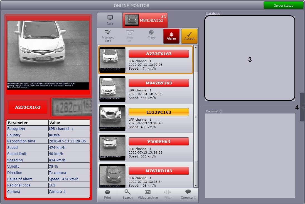Select the M763KO163 plate entry
Image resolution: width=305 pixels, height=204 pixels.
159,171
